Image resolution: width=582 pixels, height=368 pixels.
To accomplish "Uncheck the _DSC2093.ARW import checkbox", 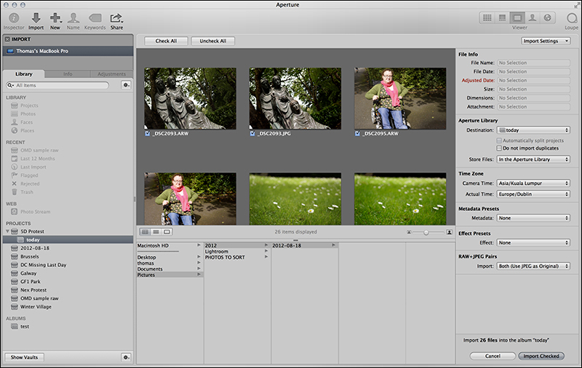I will [148, 134].
